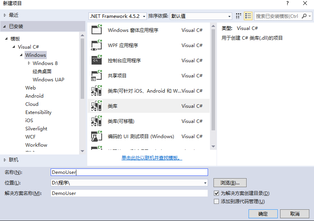Open the .NET Framework 4.5.2 dropdown

click(x=117, y=16)
